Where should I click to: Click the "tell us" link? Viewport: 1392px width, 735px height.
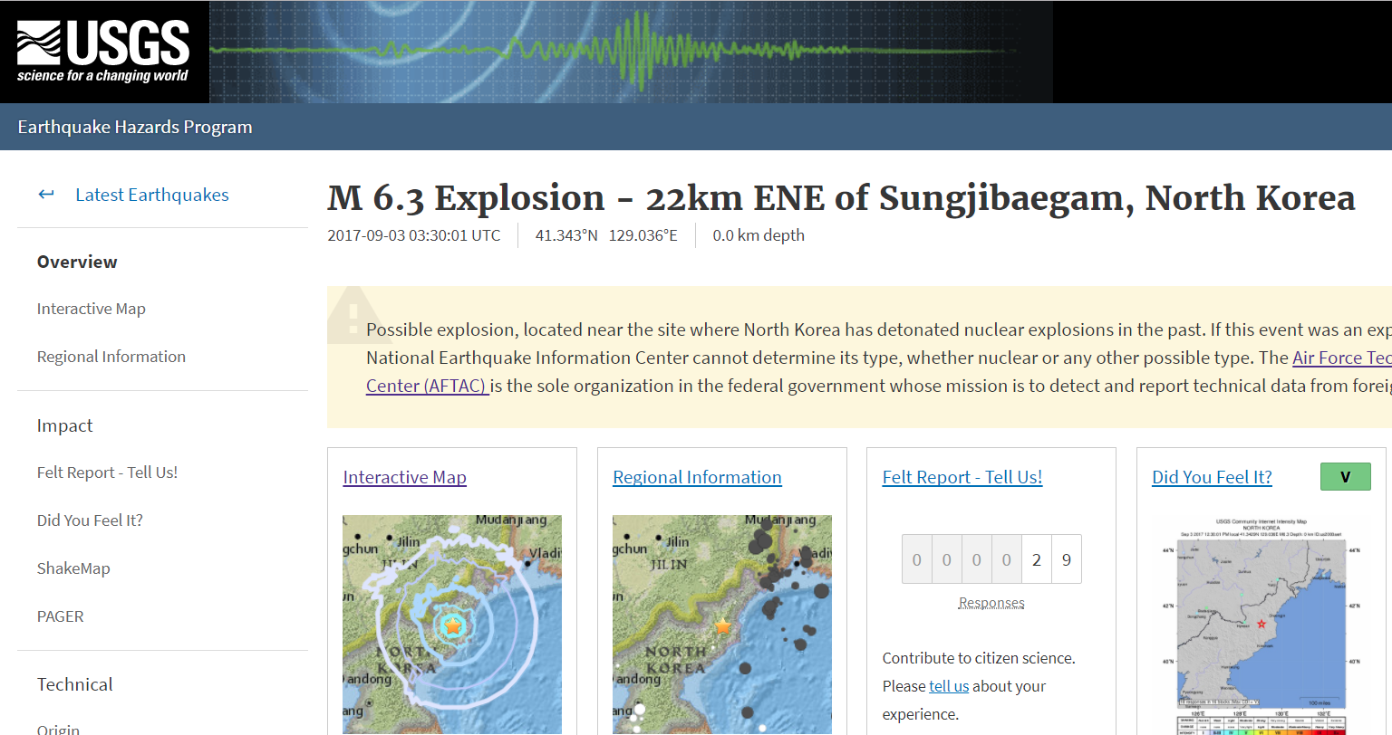949,686
